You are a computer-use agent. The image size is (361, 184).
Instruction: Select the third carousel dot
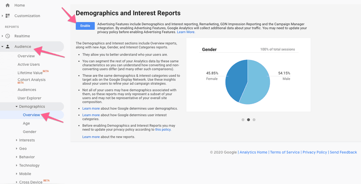[x=254, y=120]
